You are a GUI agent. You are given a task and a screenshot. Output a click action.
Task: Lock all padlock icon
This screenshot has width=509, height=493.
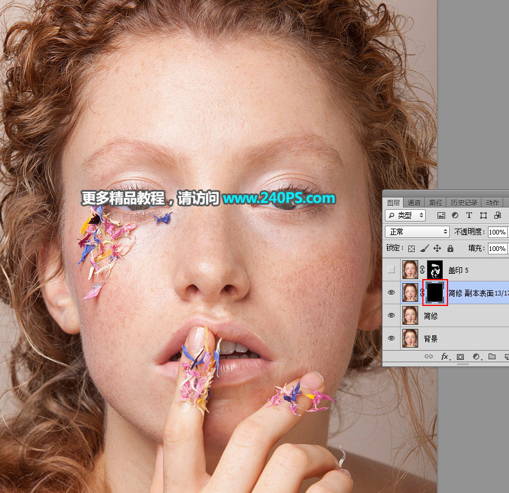click(x=450, y=249)
